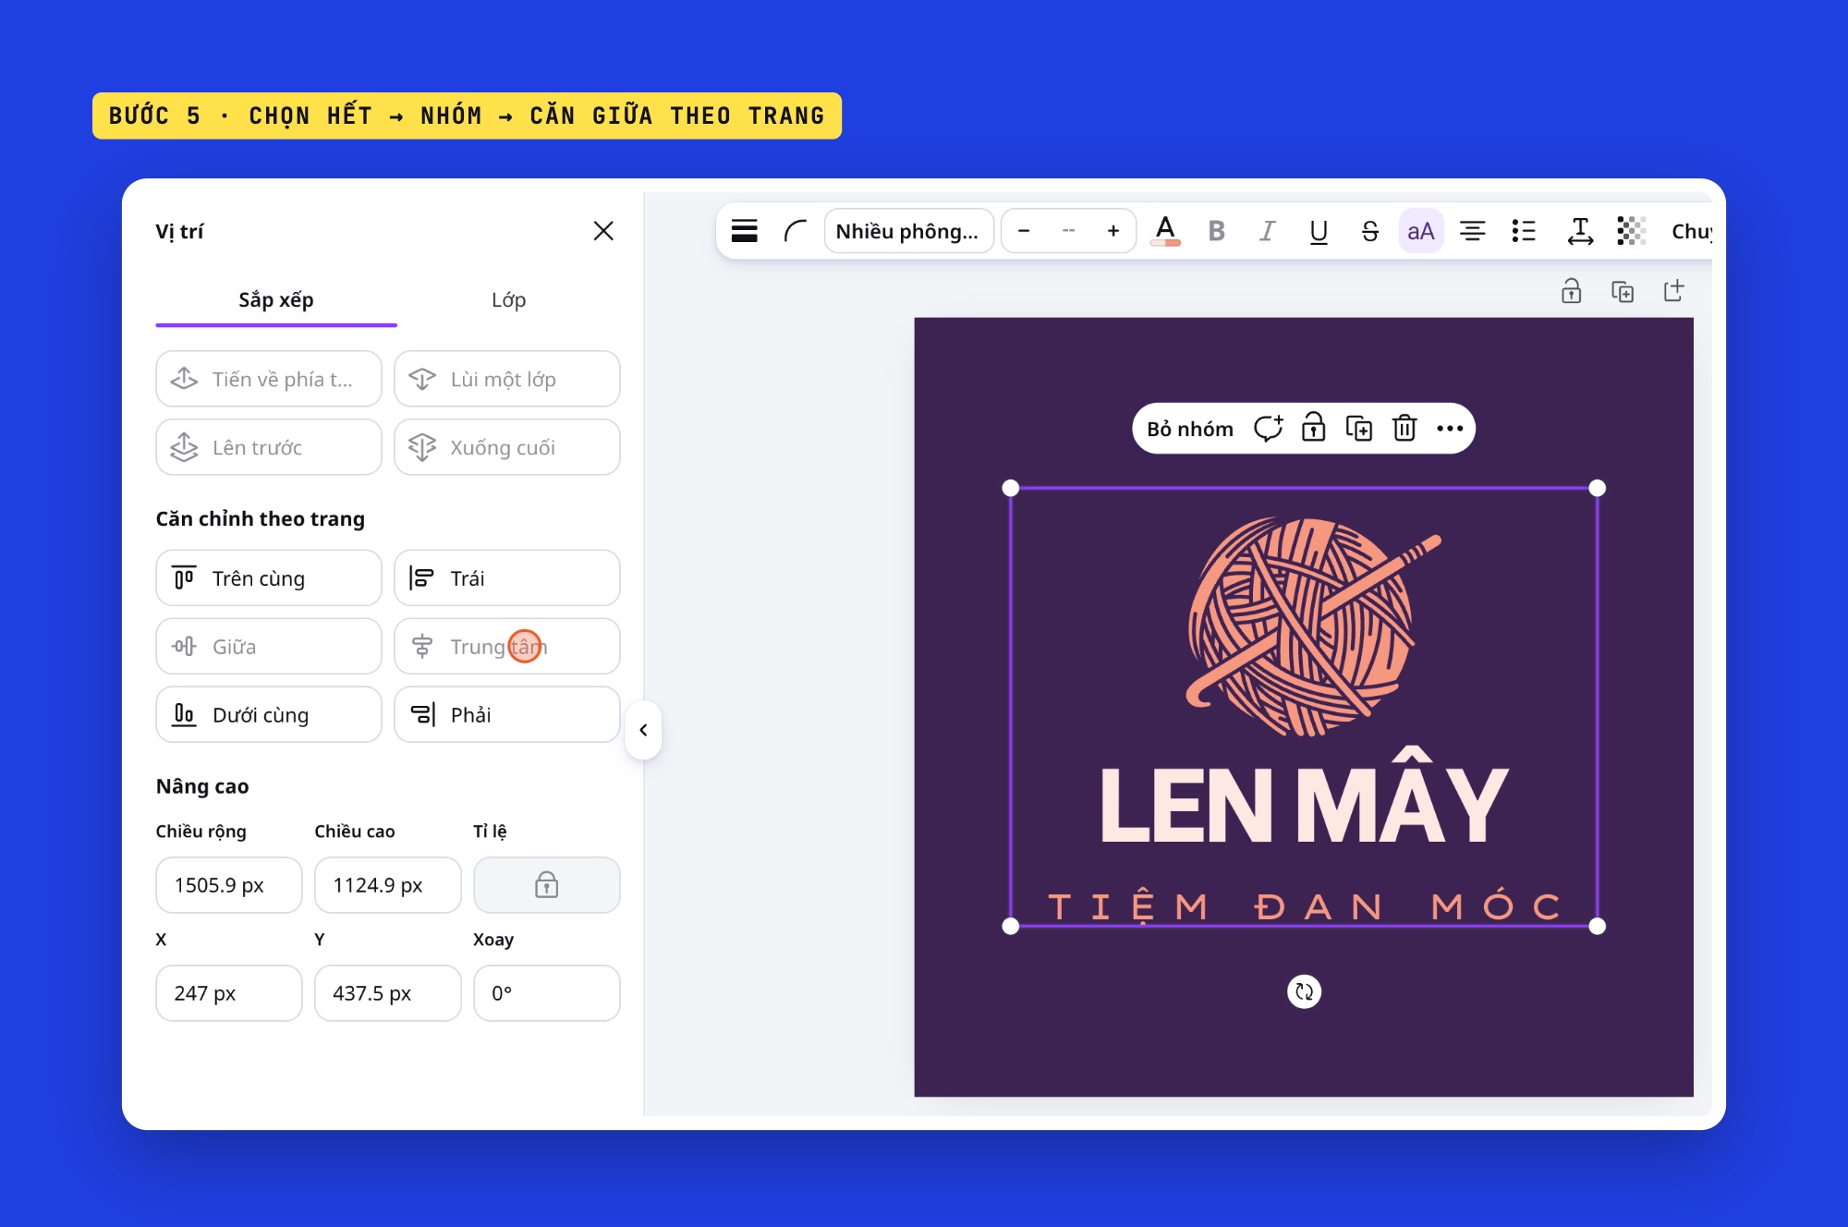The width and height of the screenshot is (1848, 1227).
Task: Change text alignment
Action: click(1473, 231)
